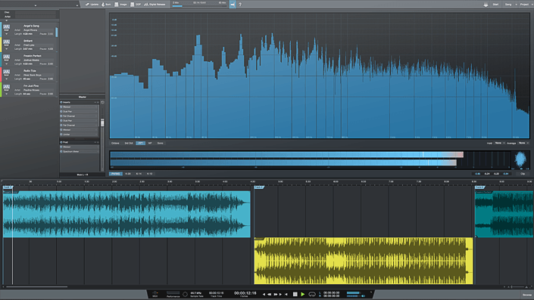
Task: Open the Browse panel button
Action: pyautogui.click(x=527, y=295)
